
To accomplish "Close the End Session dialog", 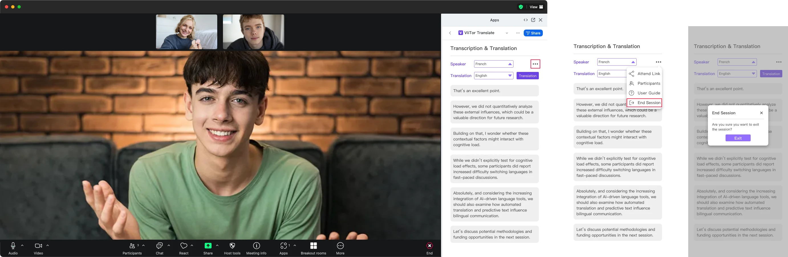I will [x=761, y=113].
